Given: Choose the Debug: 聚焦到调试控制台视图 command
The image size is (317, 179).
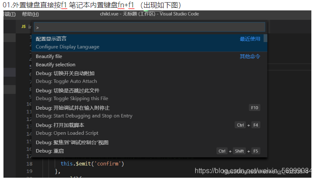Looking at the screenshot, I should click(150, 143).
